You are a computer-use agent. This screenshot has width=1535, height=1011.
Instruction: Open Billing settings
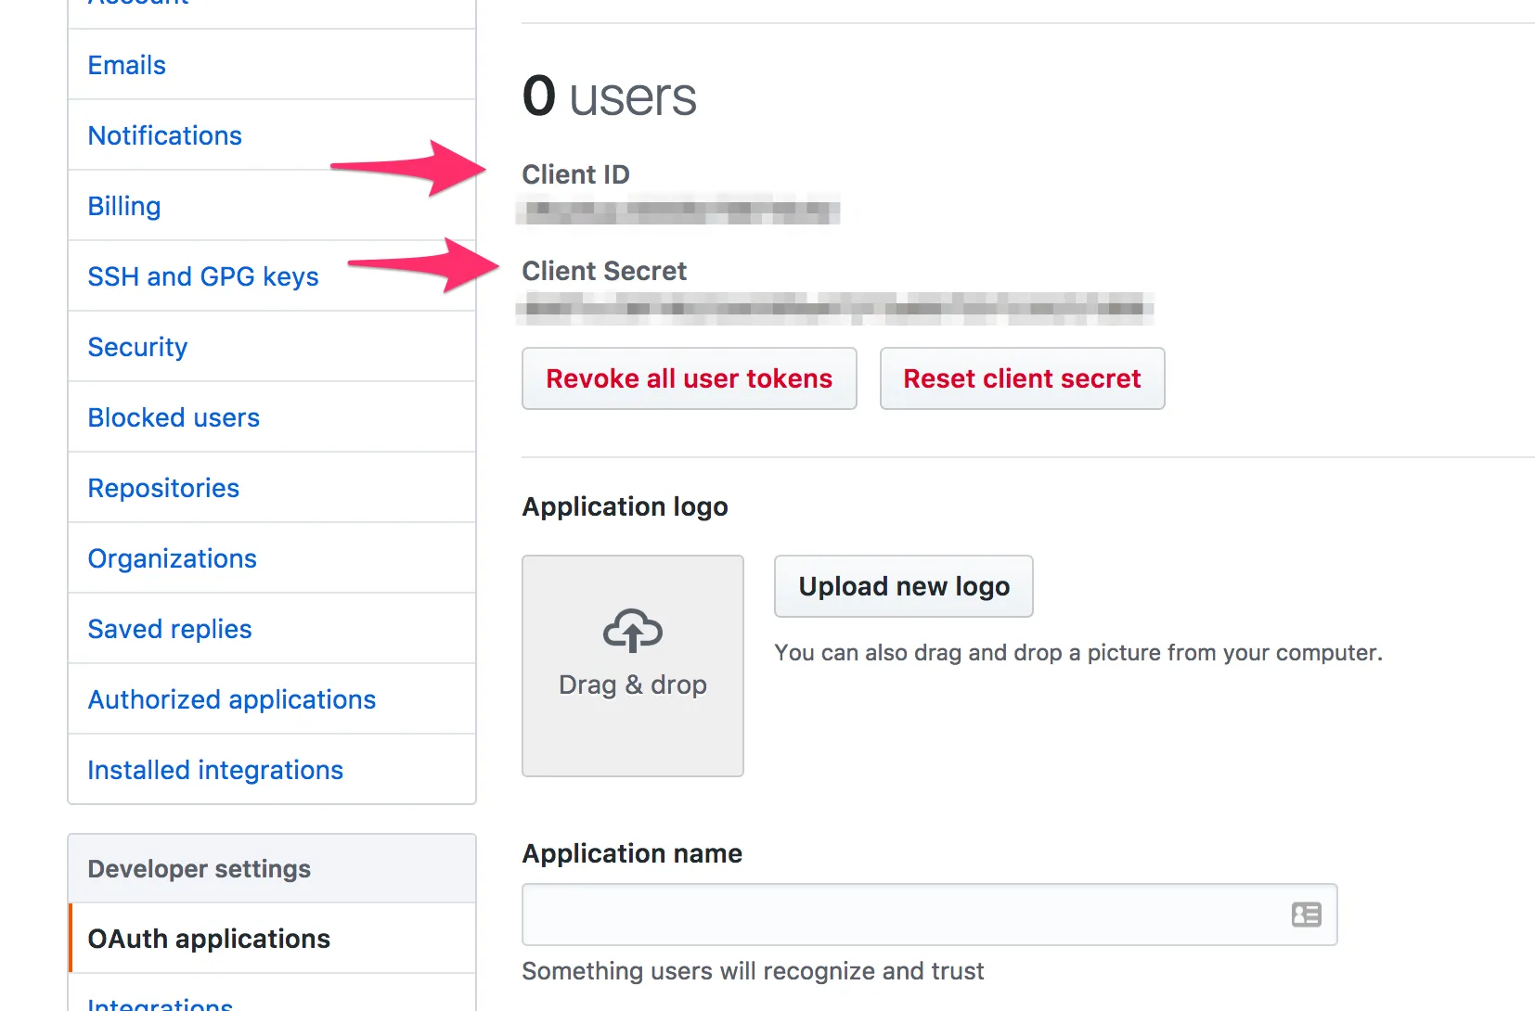[124, 206]
